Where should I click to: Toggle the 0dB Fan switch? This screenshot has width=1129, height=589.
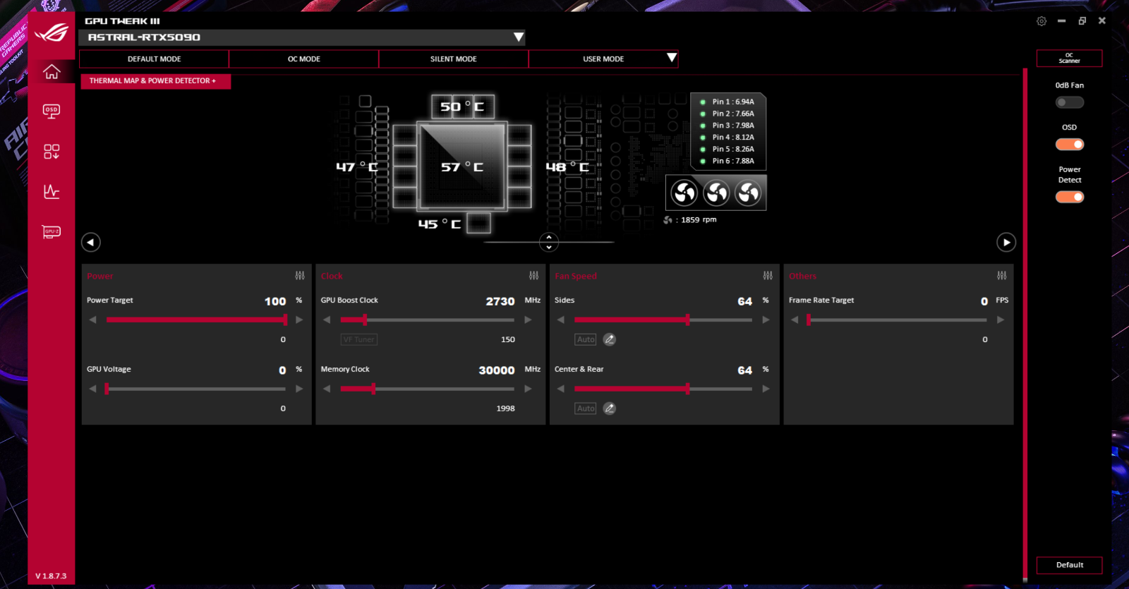pos(1070,102)
